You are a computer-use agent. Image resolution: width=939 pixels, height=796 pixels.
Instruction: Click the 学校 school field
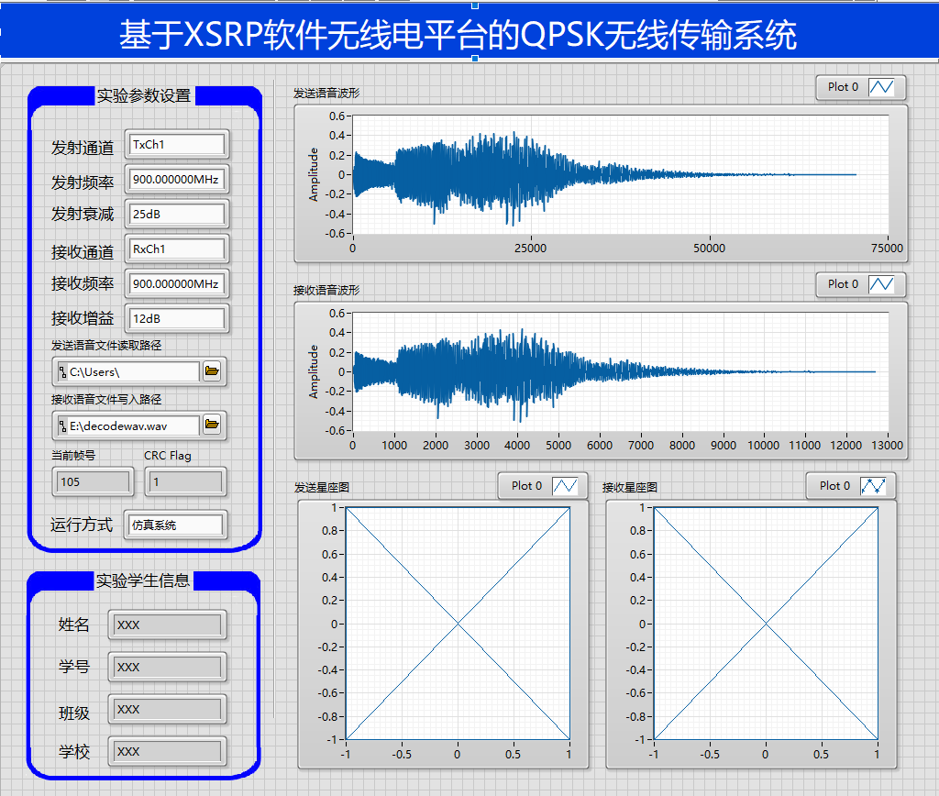tap(167, 752)
